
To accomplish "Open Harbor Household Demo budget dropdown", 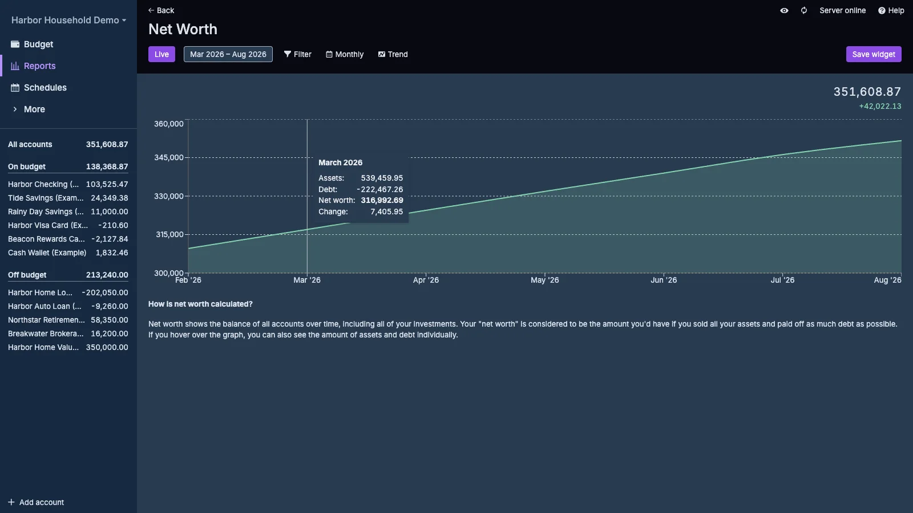I will click(x=68, y=20).
